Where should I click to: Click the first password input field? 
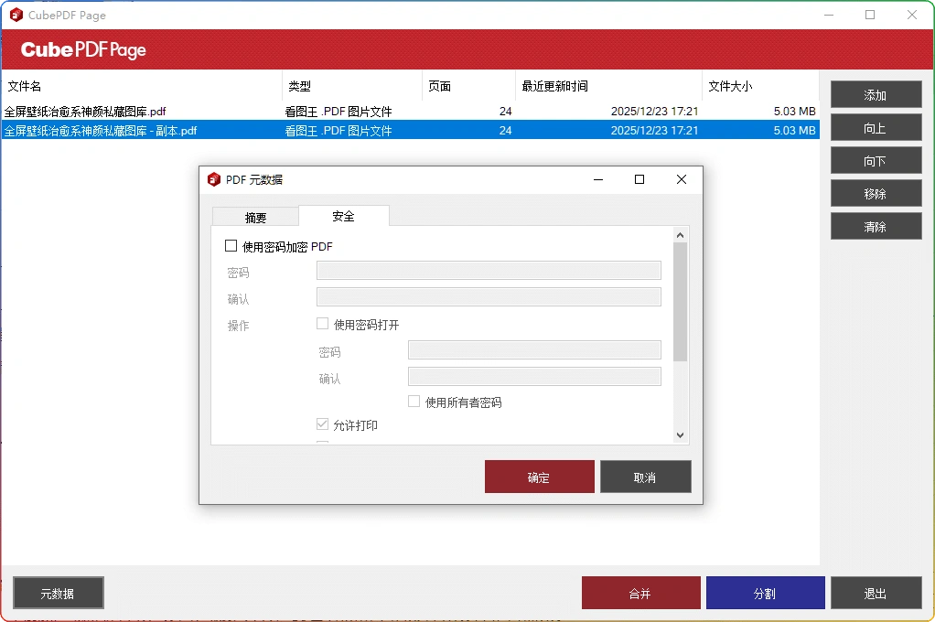[488, 270]
